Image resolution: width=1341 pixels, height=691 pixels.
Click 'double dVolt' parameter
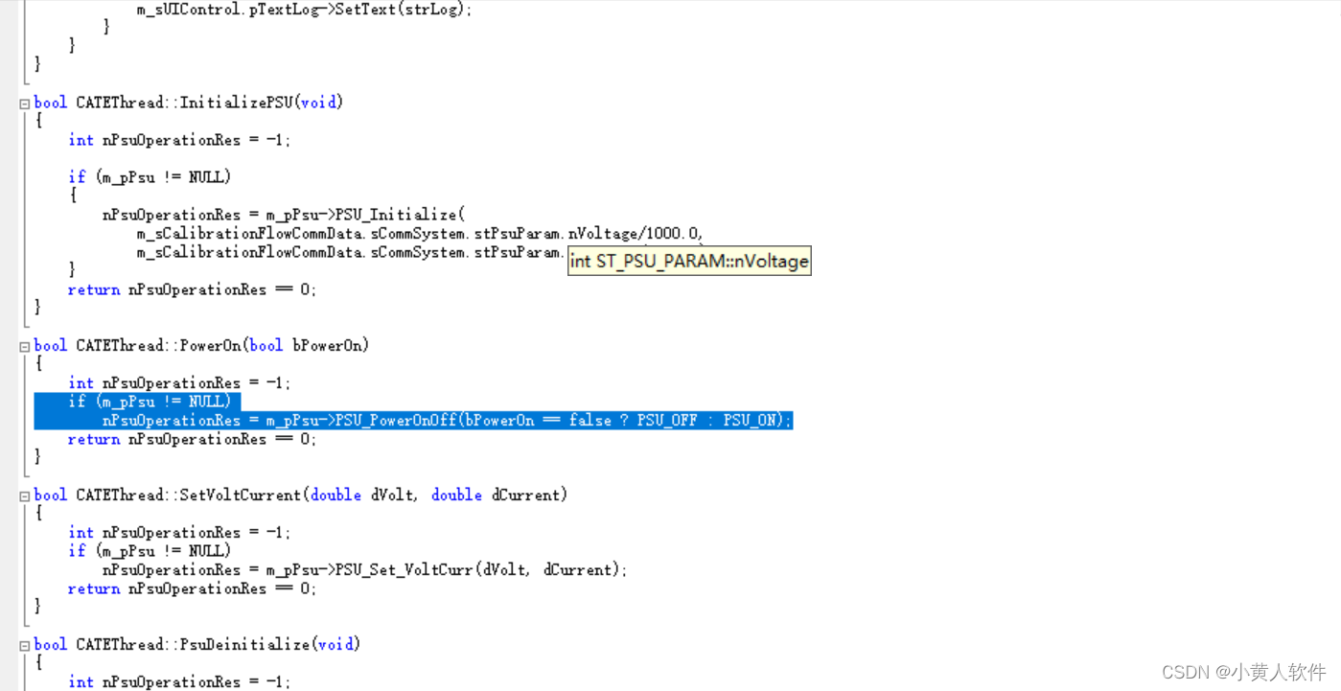point(362,495)
